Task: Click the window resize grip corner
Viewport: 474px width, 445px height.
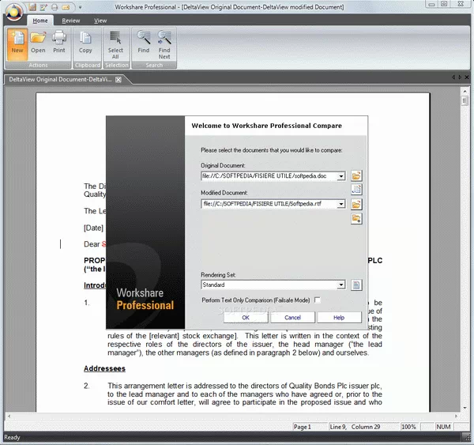Action: [x=466, y=437]
